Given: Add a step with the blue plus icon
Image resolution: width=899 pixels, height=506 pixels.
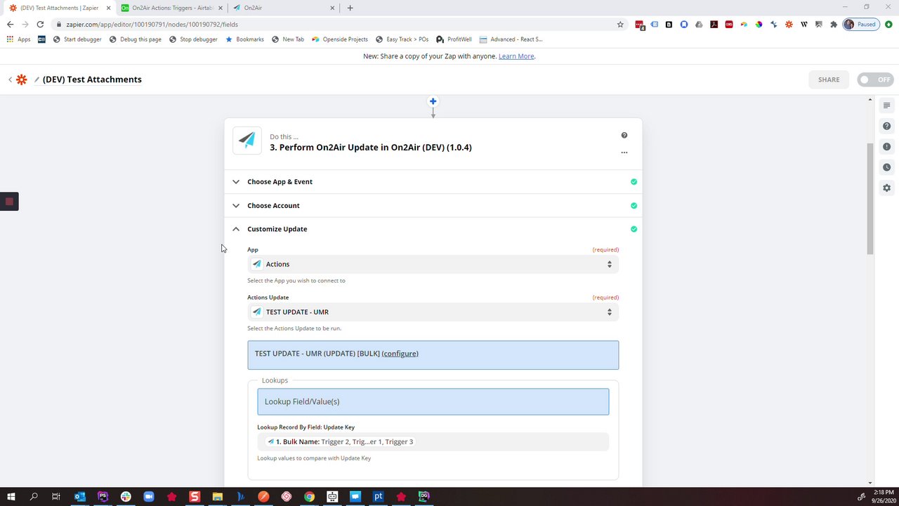Looking at the screenshot, I should click(x=433, y=101).
